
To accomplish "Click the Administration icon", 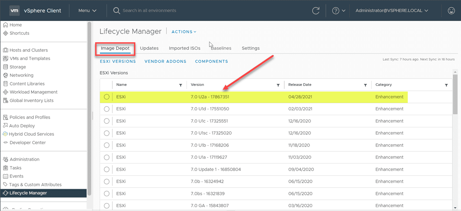I will (5, 160).
